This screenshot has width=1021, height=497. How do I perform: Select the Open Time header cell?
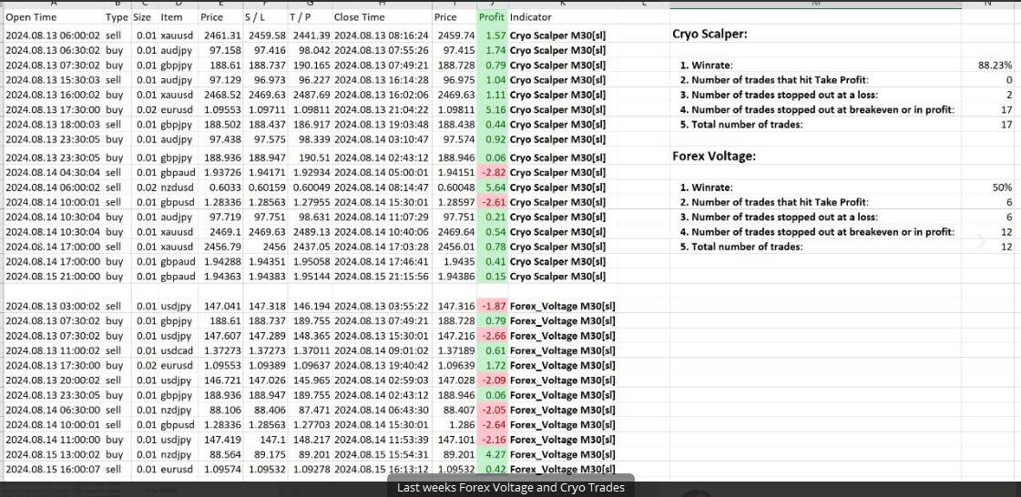[x=31, y=17]
